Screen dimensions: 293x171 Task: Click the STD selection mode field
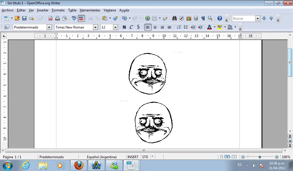[145, 157]
